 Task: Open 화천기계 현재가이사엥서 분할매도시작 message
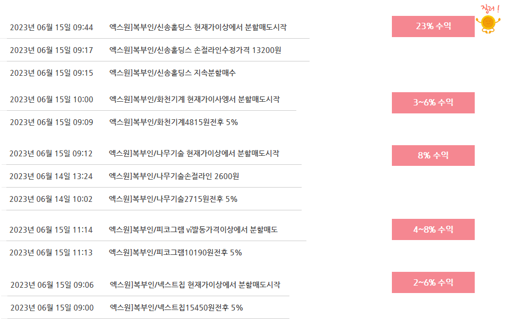(x=194, y=99)
